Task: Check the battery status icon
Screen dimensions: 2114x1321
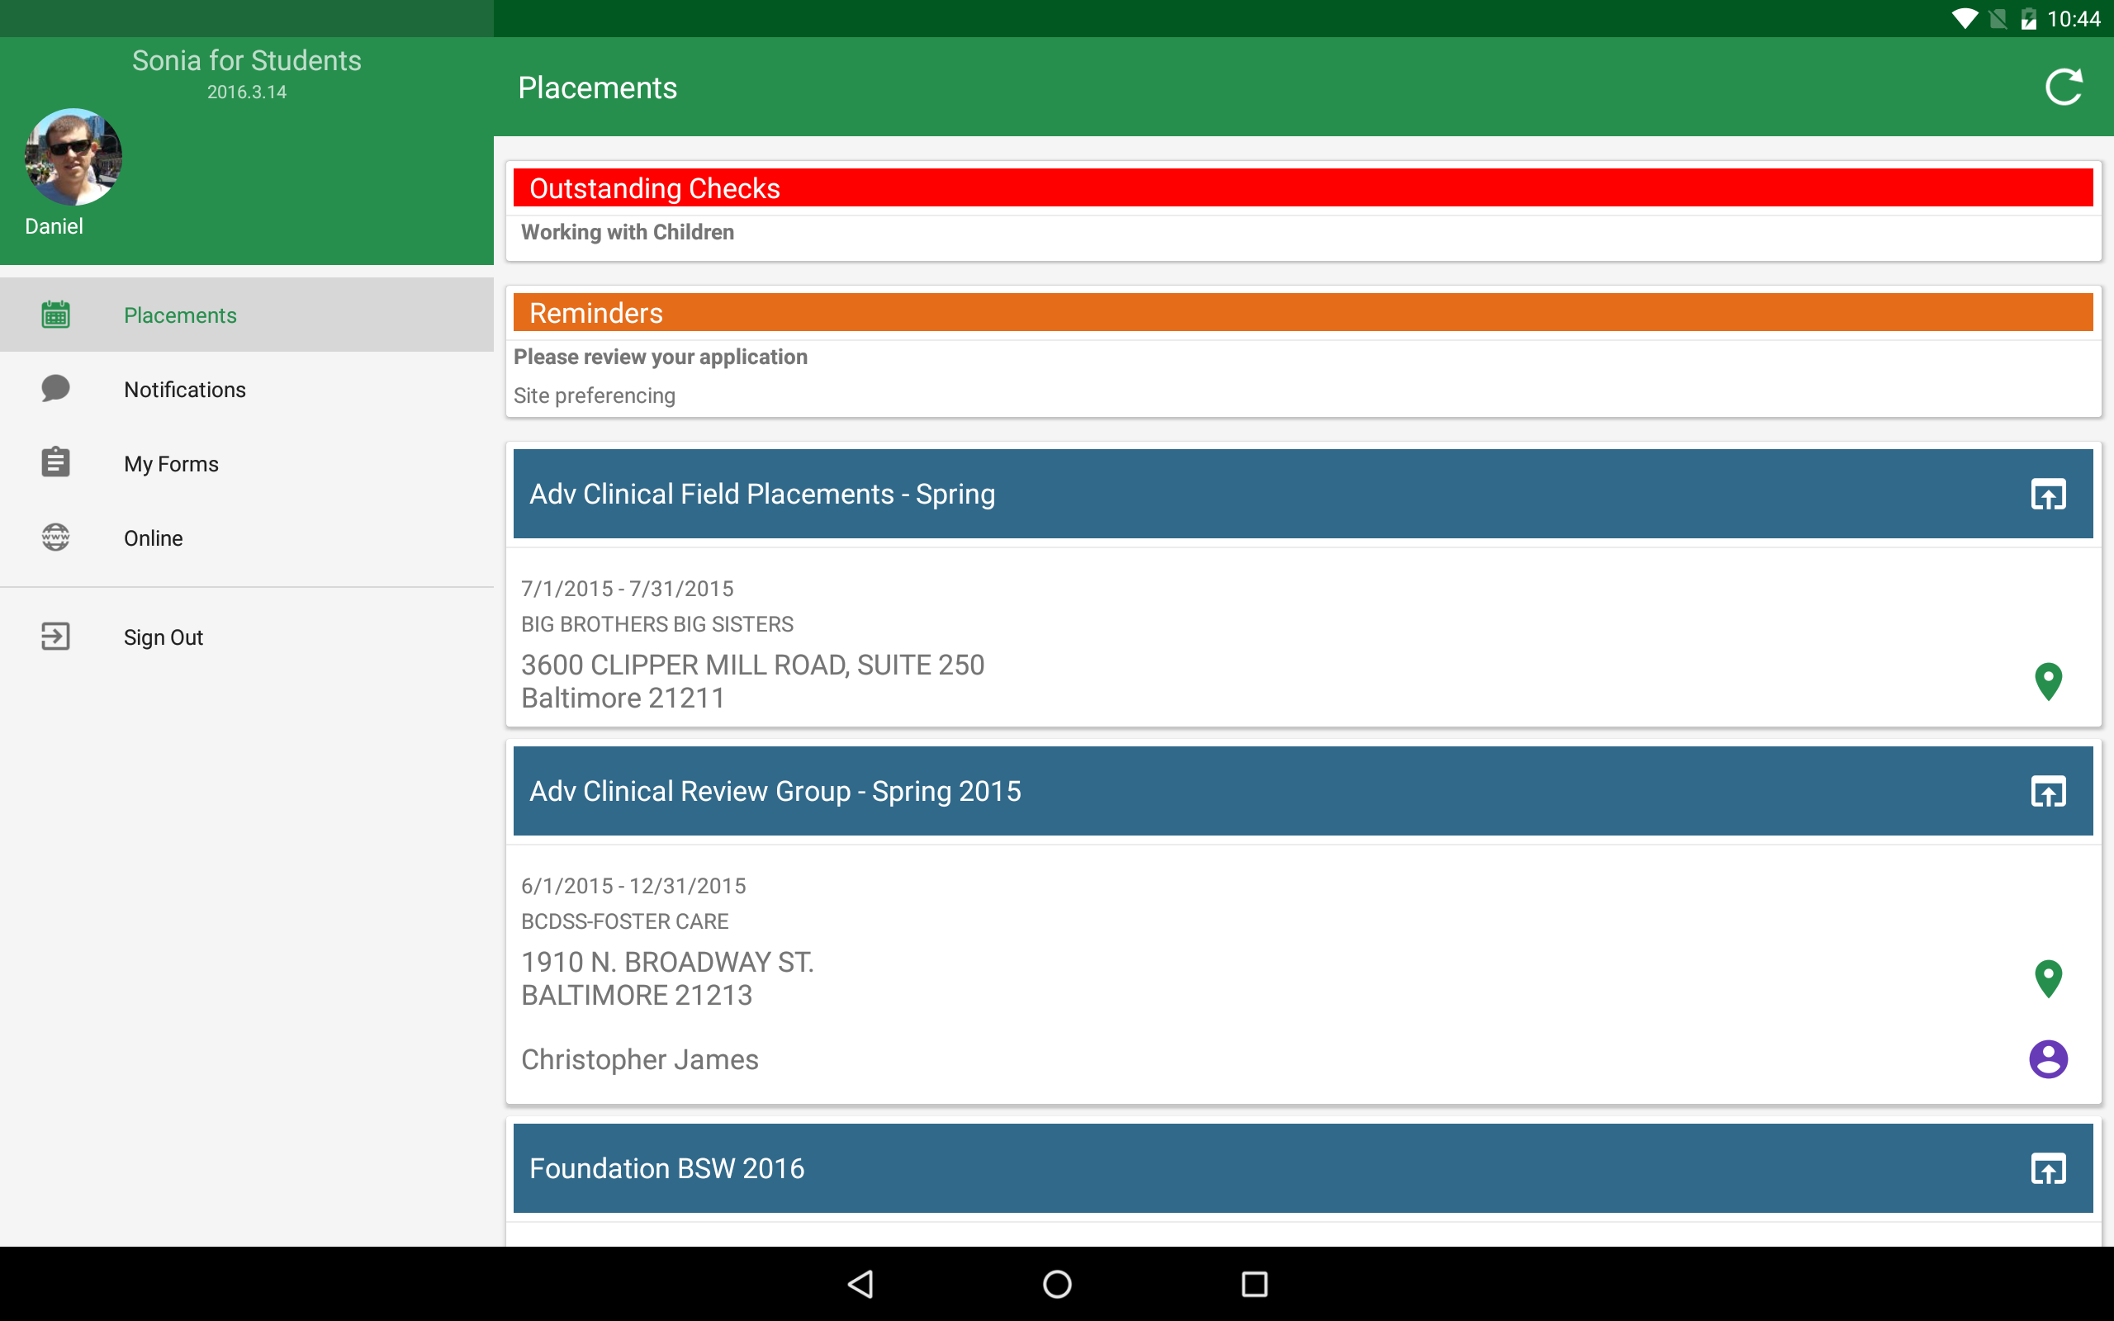Action: [x=2028, y=18]
